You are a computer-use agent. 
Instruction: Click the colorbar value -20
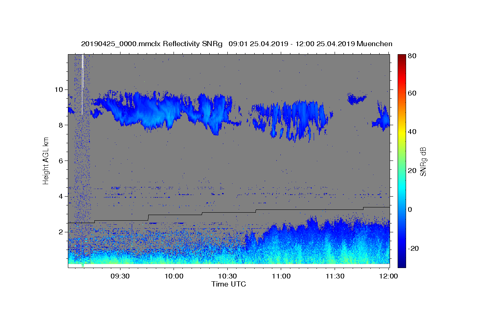[x=414, y=248]
